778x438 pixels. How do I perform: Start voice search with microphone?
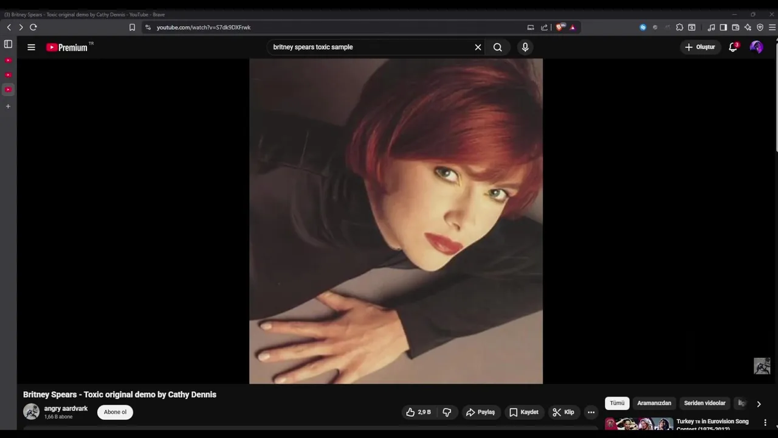click(x=525, y=47)
